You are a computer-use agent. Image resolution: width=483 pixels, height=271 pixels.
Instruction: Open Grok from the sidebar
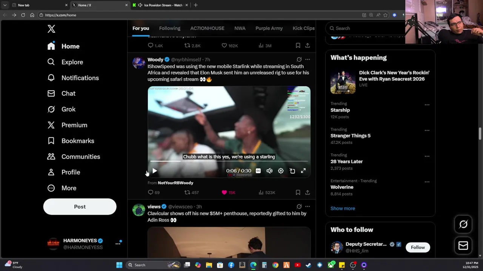(61, 109)
